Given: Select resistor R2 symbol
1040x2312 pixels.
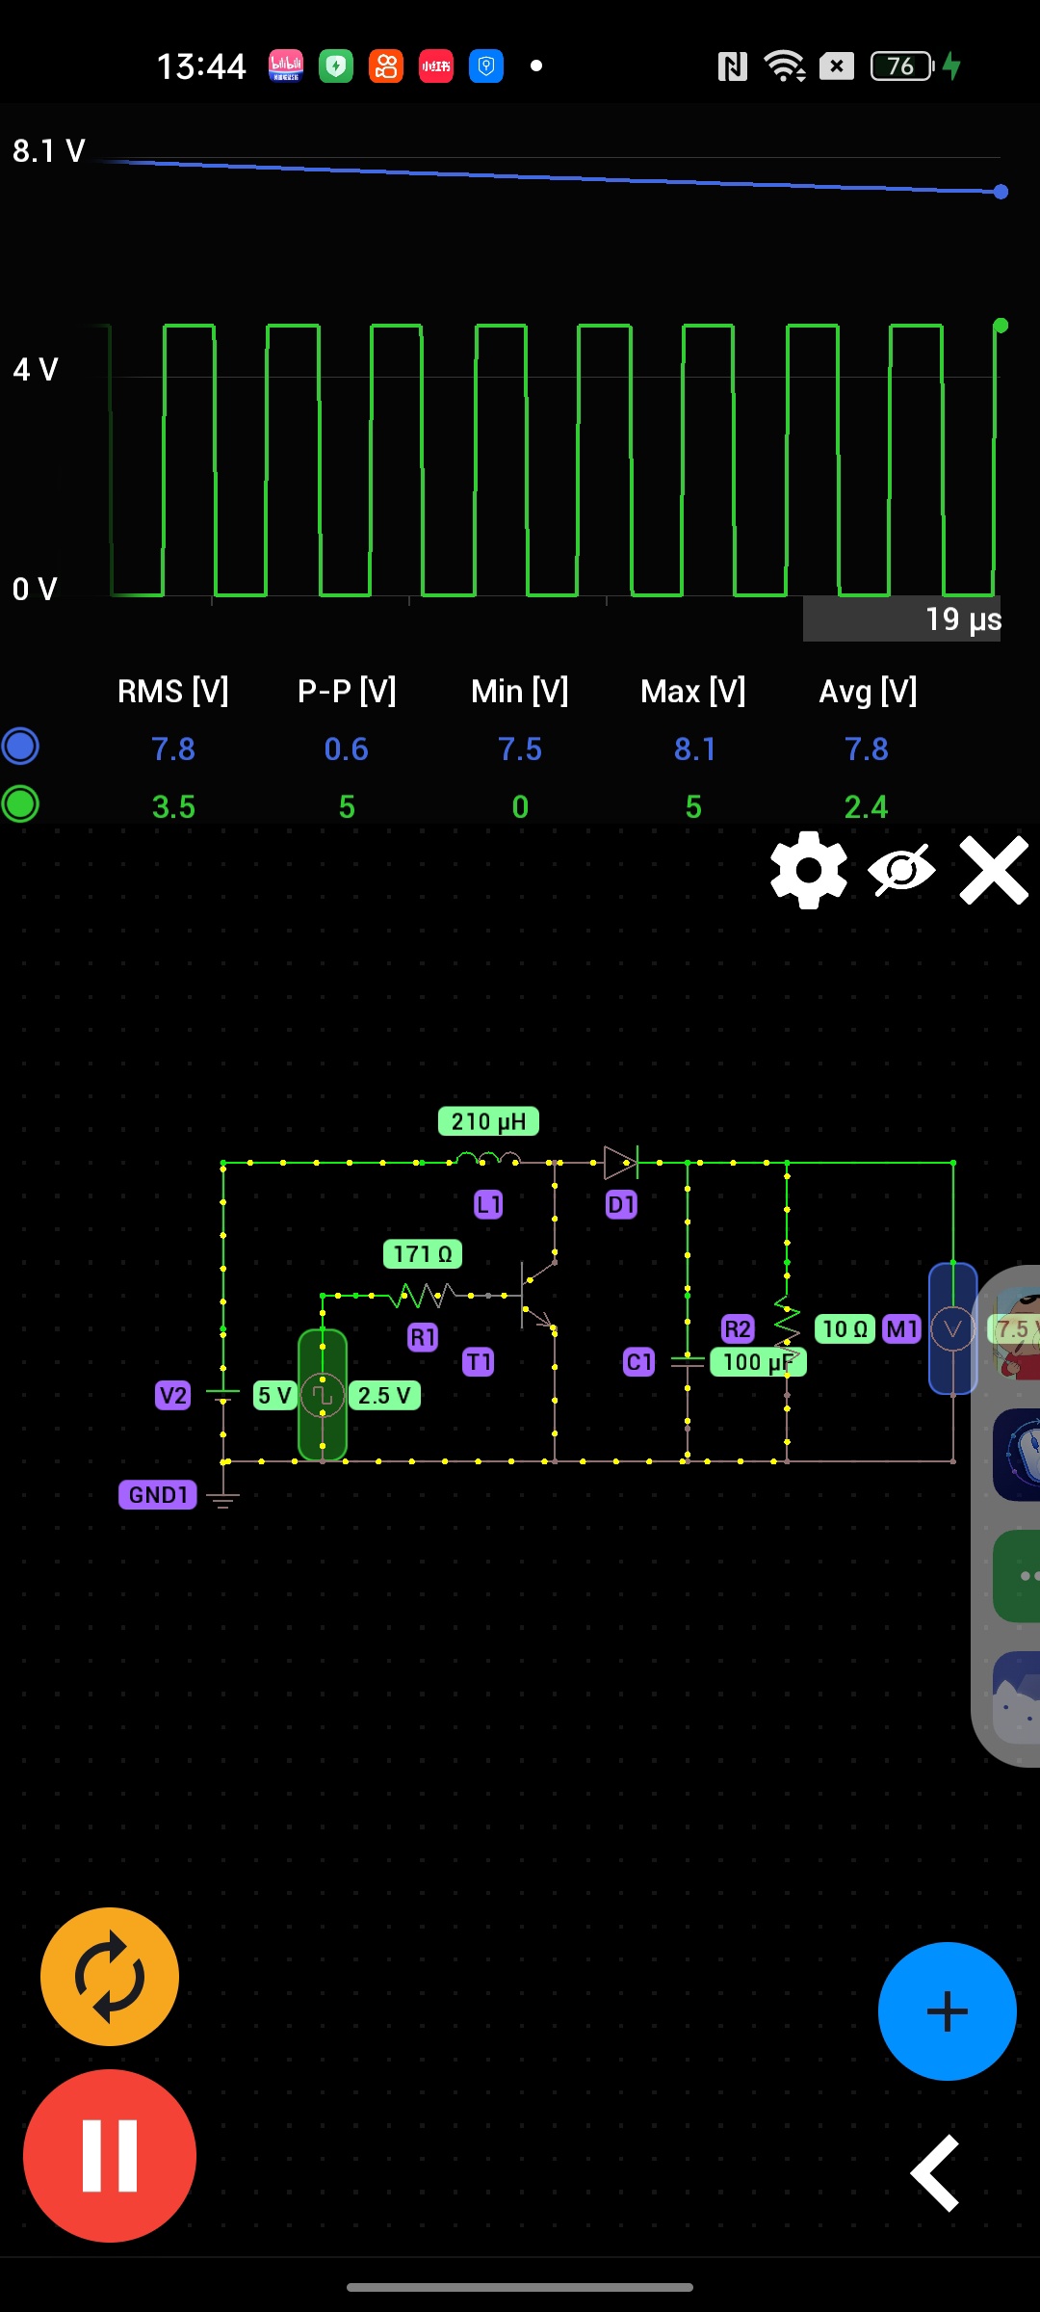Looking at the screenshot, I should (x=787, y=1327).
